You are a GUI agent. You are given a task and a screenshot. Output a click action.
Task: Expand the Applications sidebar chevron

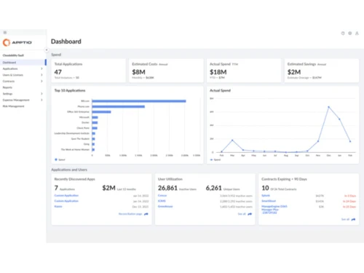[41, 68]
